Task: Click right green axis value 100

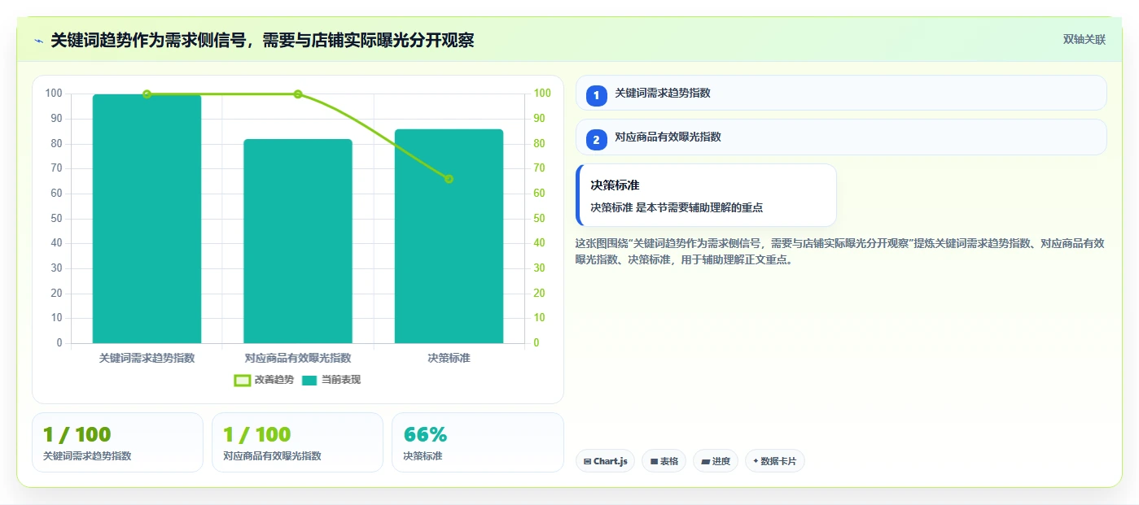Action: (x=542, y=94)
